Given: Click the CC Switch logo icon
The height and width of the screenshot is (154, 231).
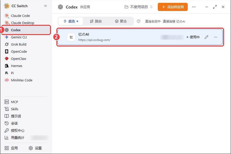Looking at the screenshot, I should pos(7,6).
